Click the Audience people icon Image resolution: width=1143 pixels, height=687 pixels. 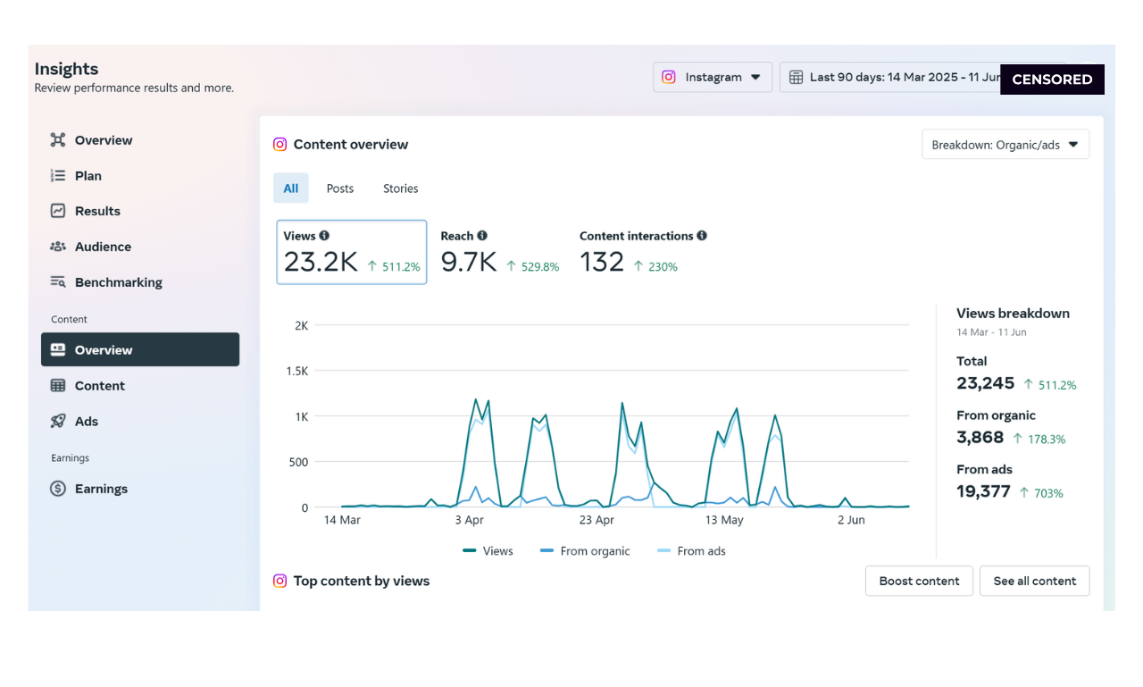pos(58,247)
